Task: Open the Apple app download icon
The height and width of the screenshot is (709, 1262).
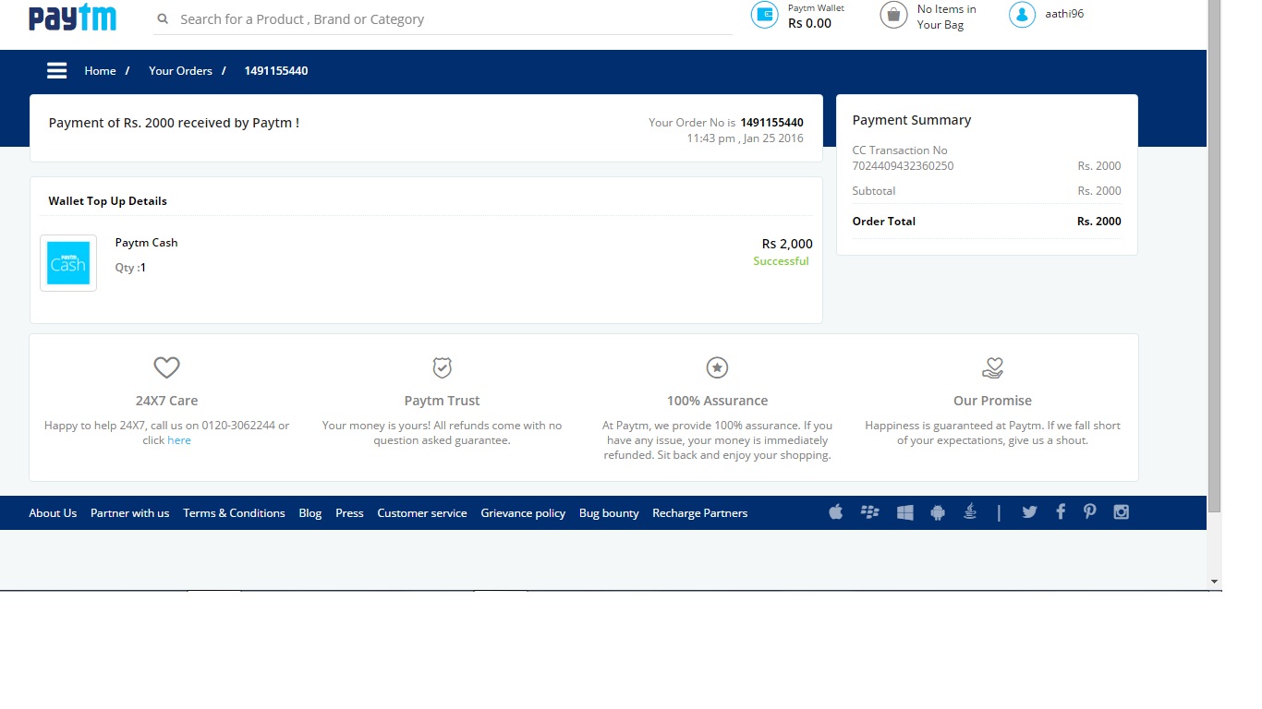Action: [836, 512]
